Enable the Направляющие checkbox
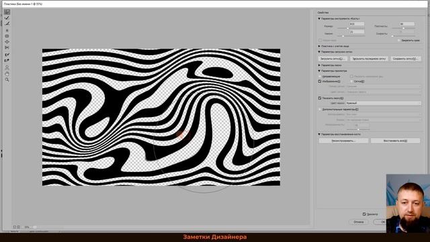Screen dimensions: 430x242 point(320,76)
